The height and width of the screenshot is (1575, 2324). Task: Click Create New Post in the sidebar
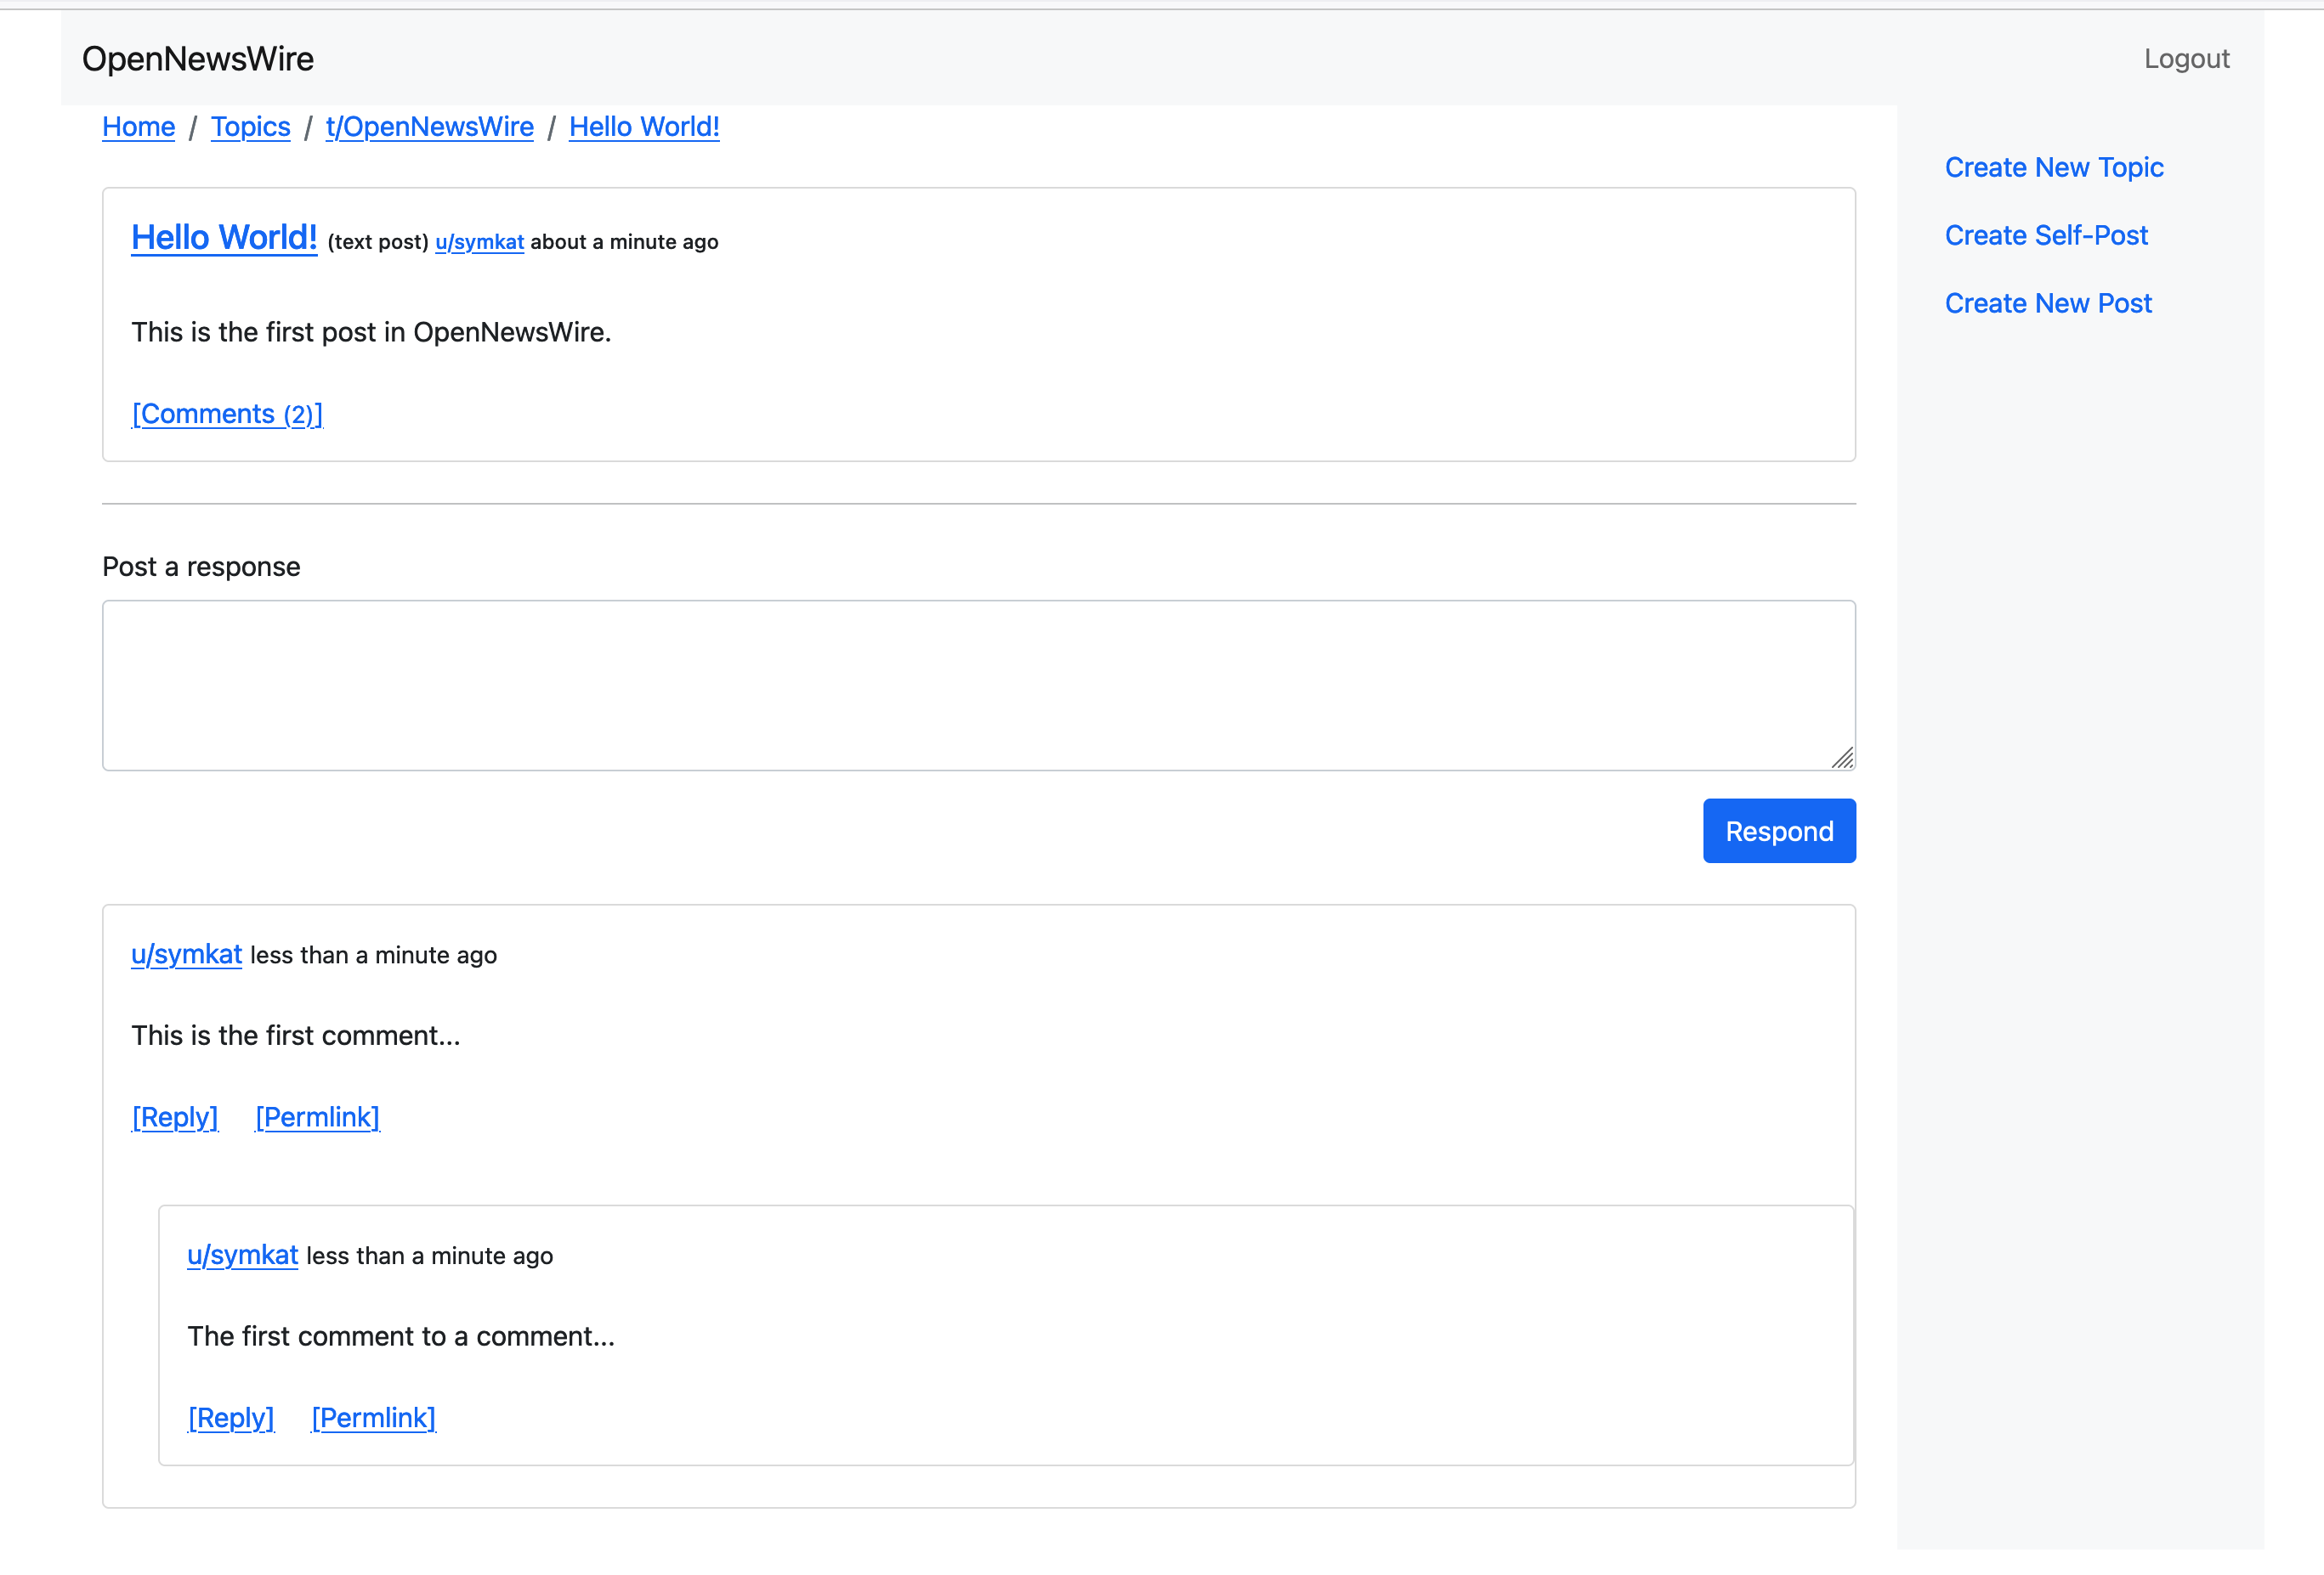[2048, 302]
